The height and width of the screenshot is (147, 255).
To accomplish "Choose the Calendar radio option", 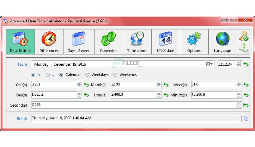I will coord(61,75).
